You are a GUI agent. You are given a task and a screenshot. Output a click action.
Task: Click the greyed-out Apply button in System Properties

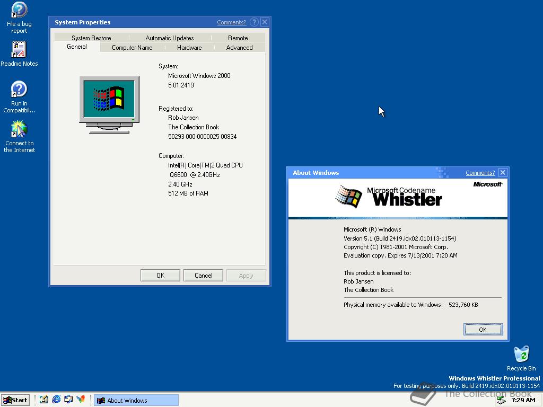(x=246, y=276)
